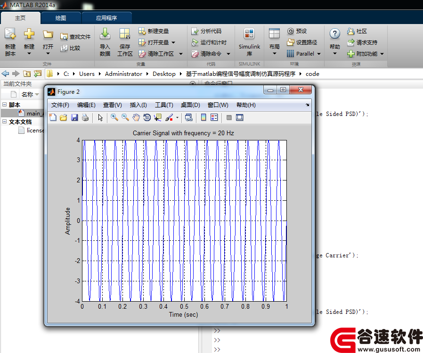
Task: Click Browse for folder icon
Action: point(38,74)
